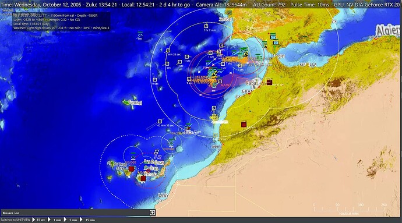Start 1 min time compression playback
Viewport: 402px width, 223px height.
pos(55,220)
